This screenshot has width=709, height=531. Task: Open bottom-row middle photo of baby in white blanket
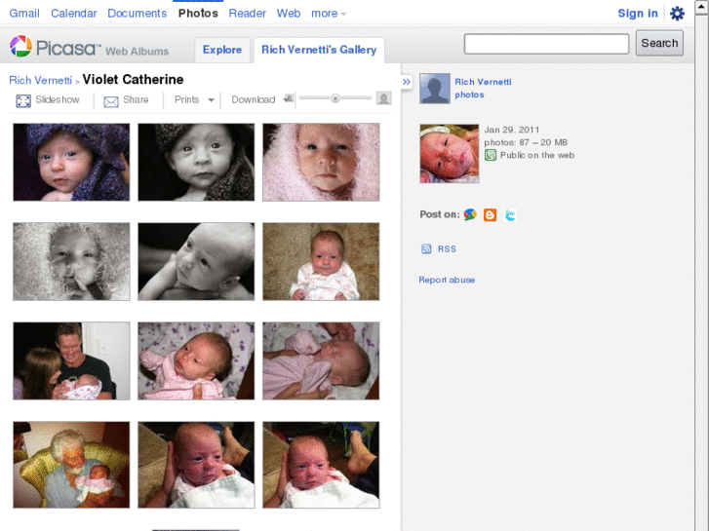coord(196,465)
